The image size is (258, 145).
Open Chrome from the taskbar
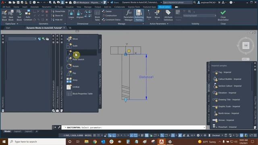(95, 141)
